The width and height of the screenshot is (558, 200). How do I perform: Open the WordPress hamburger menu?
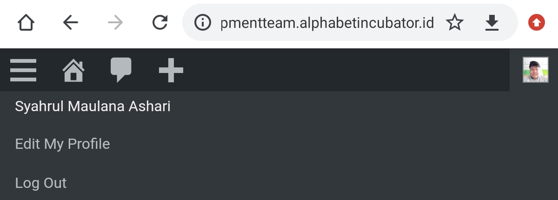pos(23,70)
